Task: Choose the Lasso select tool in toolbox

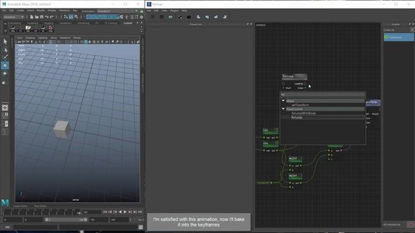Action: (5, 50)
